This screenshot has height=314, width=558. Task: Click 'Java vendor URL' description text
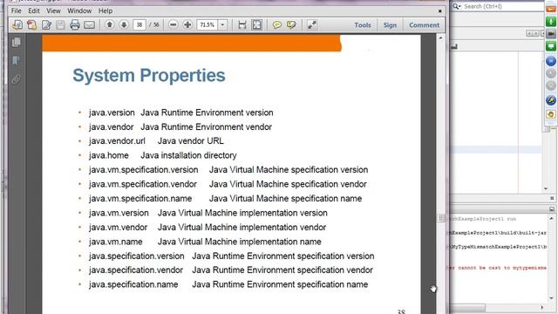[x=191, y=141]
